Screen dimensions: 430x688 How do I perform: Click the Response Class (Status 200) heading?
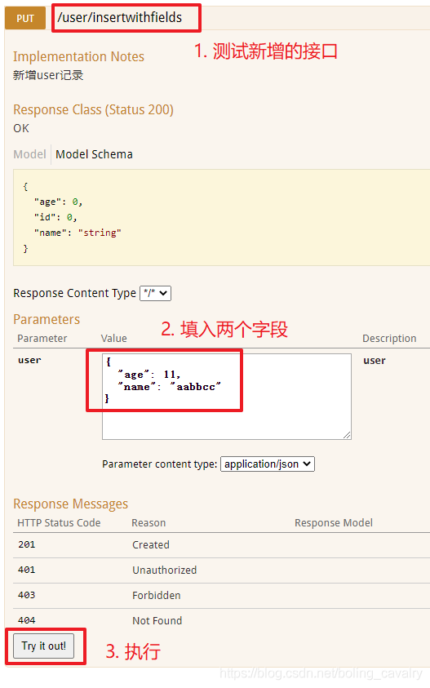coord(94,109)
